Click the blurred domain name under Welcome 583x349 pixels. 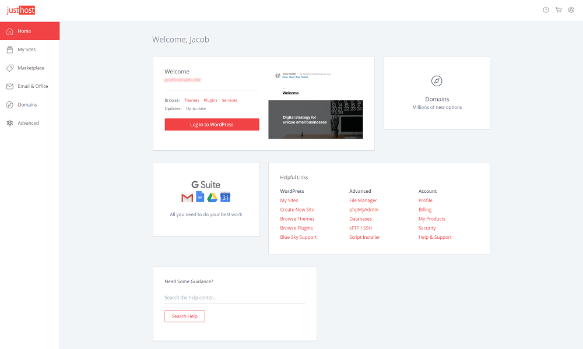coord(182,80)
